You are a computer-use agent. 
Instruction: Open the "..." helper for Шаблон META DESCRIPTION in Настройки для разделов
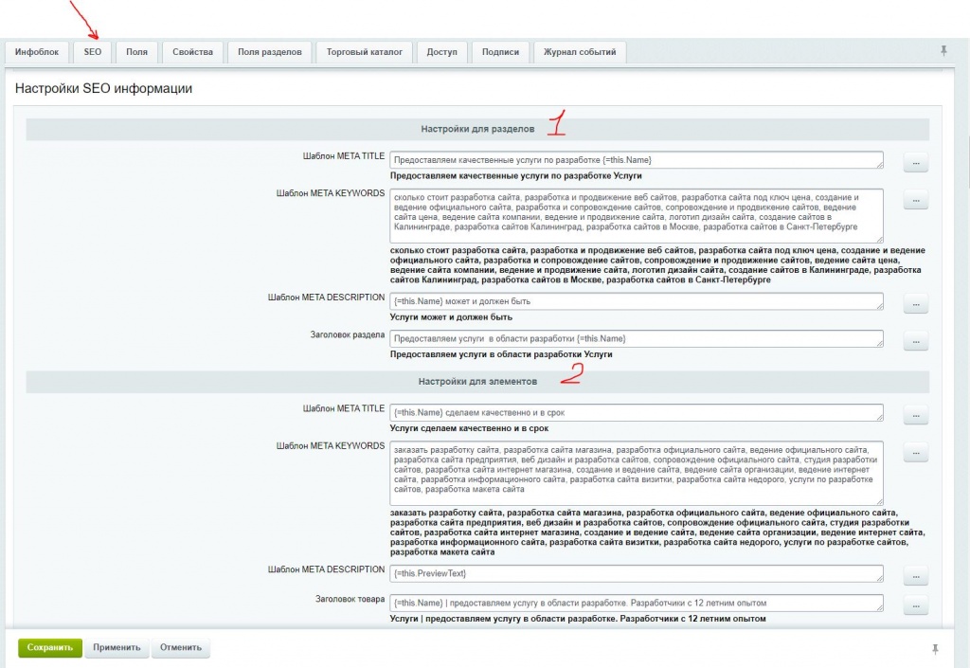[915, 305]
